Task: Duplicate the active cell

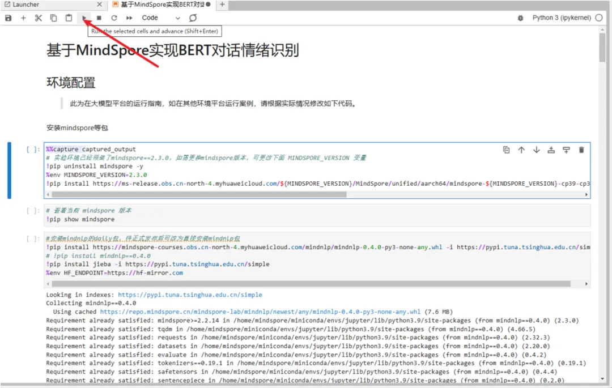Action: click(x=506, y=150)
